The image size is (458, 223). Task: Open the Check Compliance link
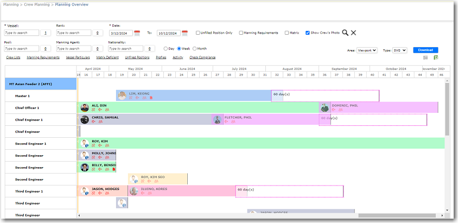202,57
